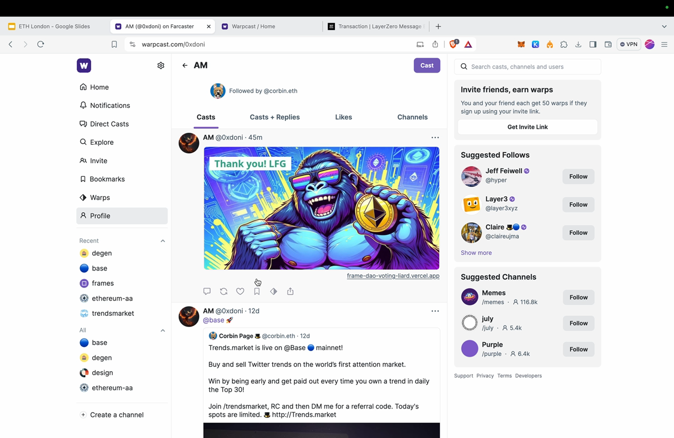Collapse the All channels section
674x438 pixels.
click(163, 331)
